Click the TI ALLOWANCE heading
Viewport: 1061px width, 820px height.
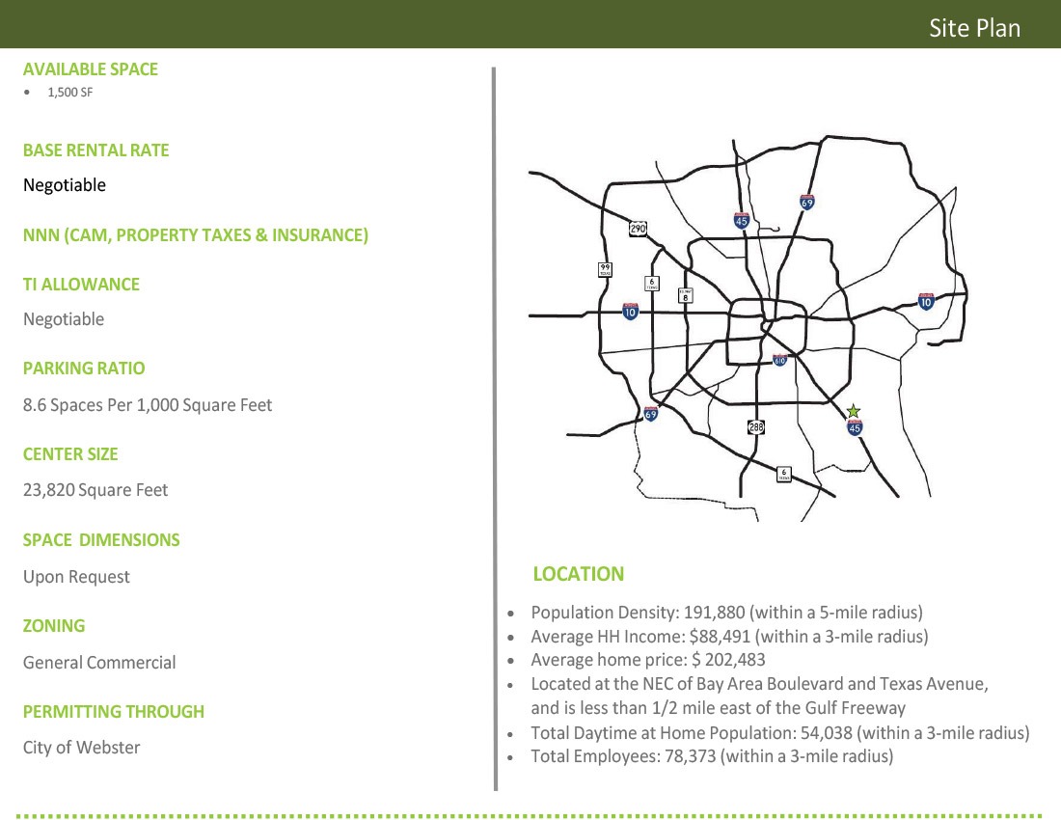pos(81,285)
